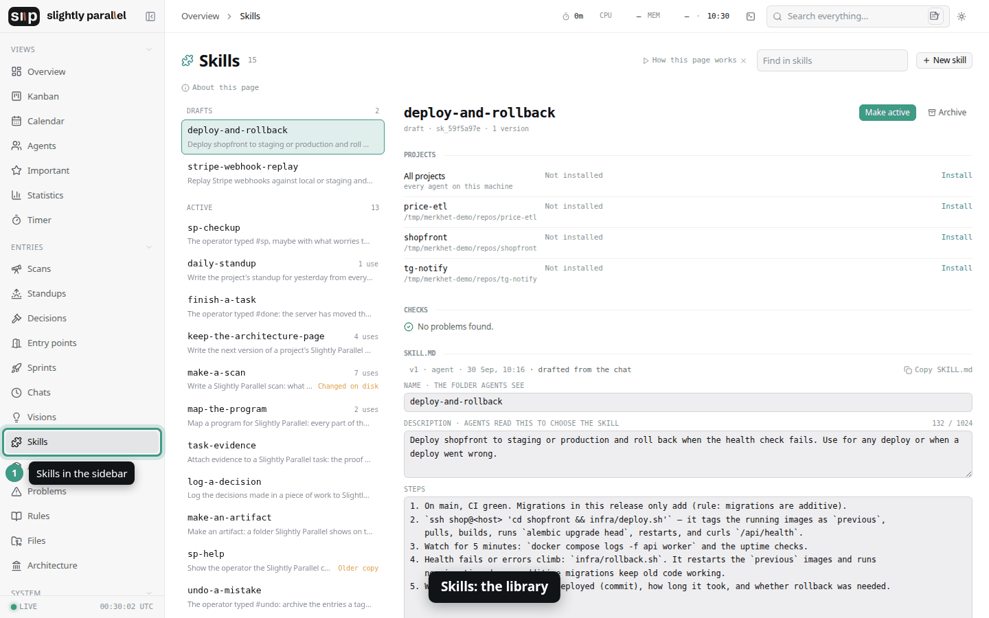Open Chats in sidebar
Screen dimensions: 989x618
[x=82, y=392]
